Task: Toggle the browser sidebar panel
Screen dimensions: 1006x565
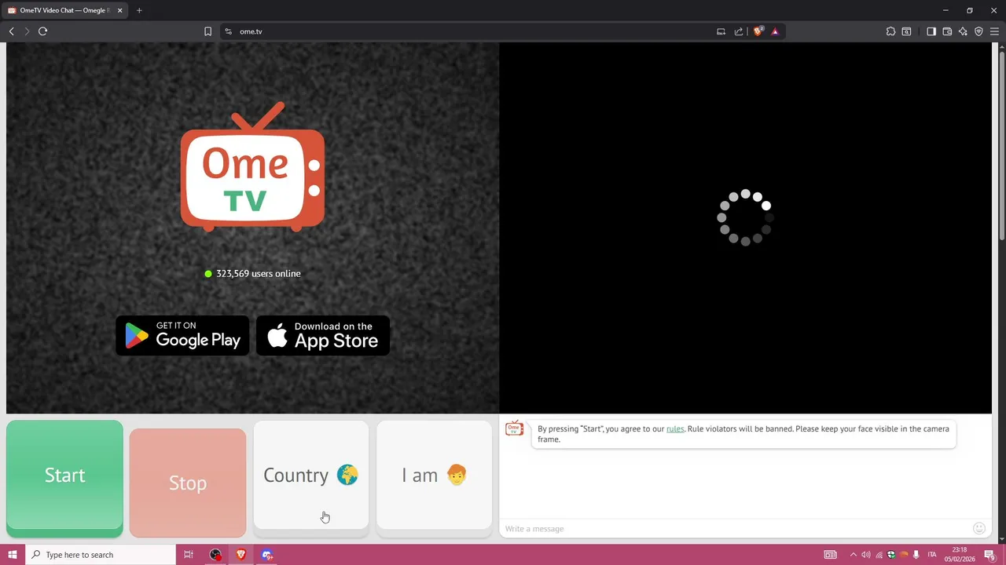Action: (931, 31)
